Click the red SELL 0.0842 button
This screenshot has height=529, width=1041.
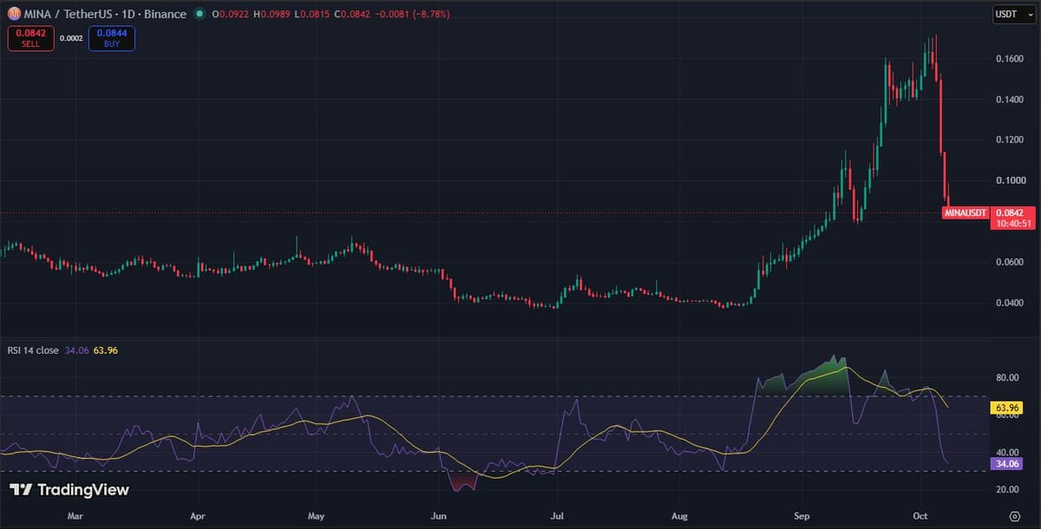point(31,38)
